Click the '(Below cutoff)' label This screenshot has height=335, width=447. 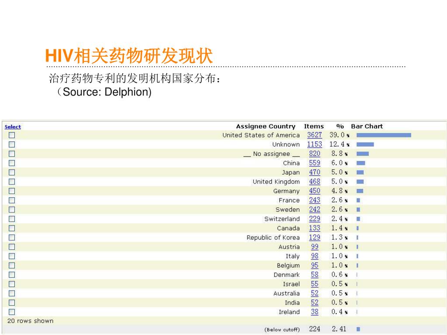point(282,330)
